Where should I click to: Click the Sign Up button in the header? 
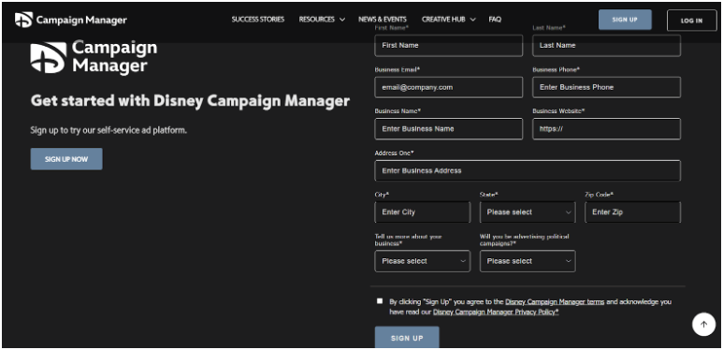(x=625, y=20)
